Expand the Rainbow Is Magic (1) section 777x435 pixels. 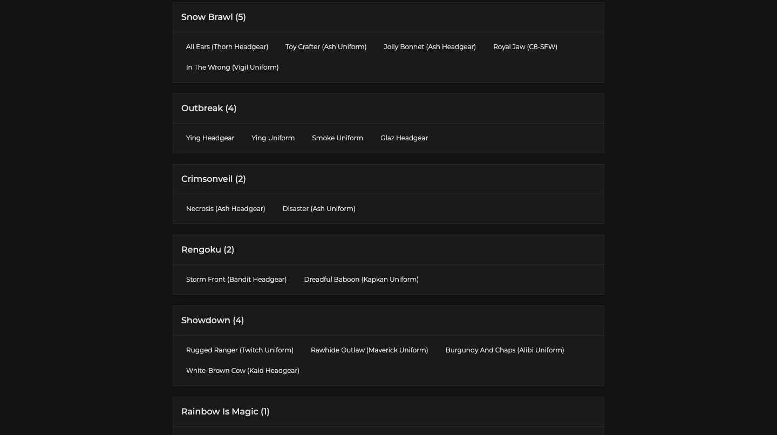(x=226, y=412)
